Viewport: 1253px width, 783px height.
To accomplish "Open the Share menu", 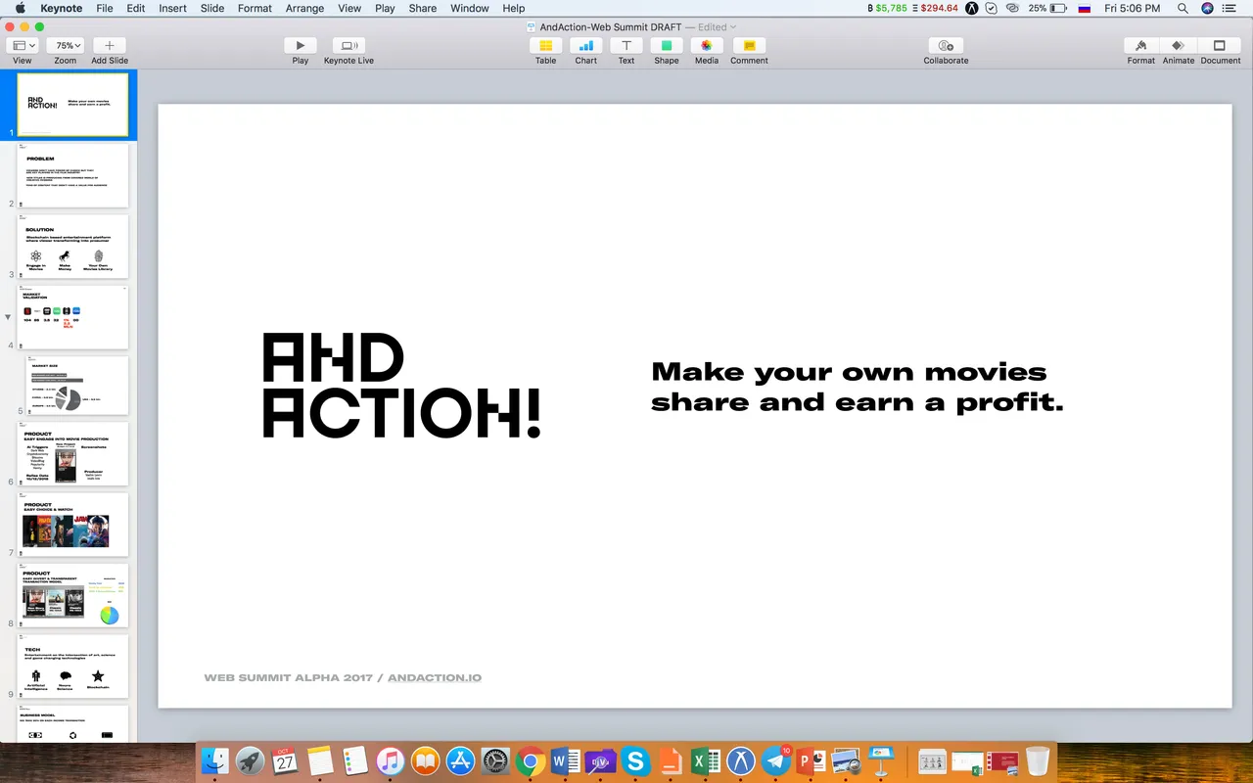I will coord(423,8).
